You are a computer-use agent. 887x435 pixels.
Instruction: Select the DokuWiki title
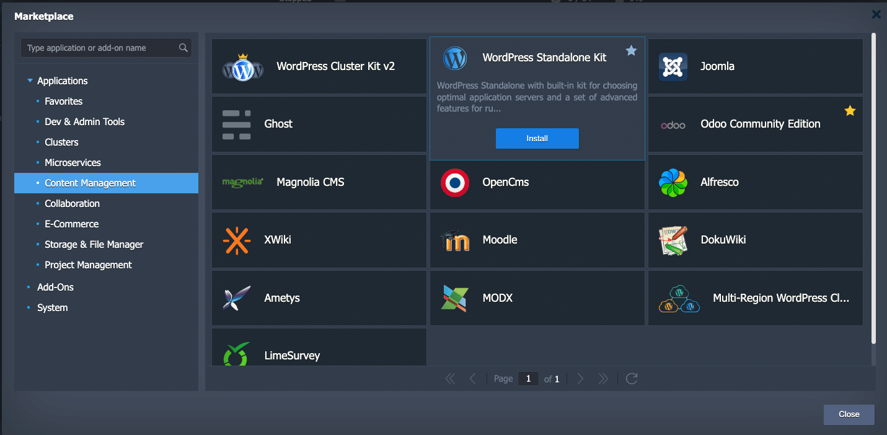coord(723,240)
